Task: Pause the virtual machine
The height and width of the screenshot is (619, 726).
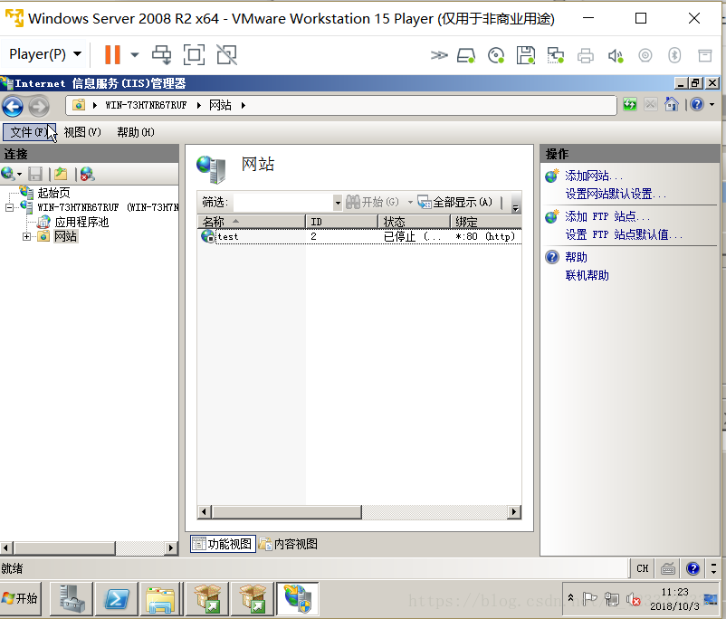Action: (x=112, y=54)
